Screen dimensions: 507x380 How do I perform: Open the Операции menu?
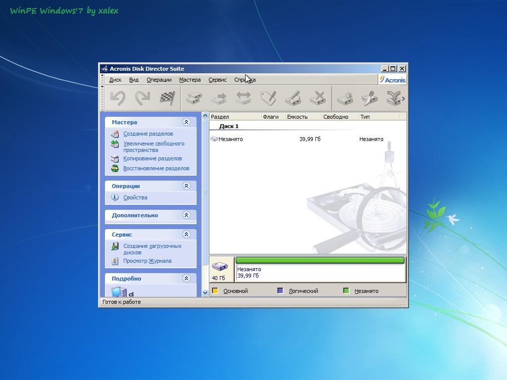[159, 80]
